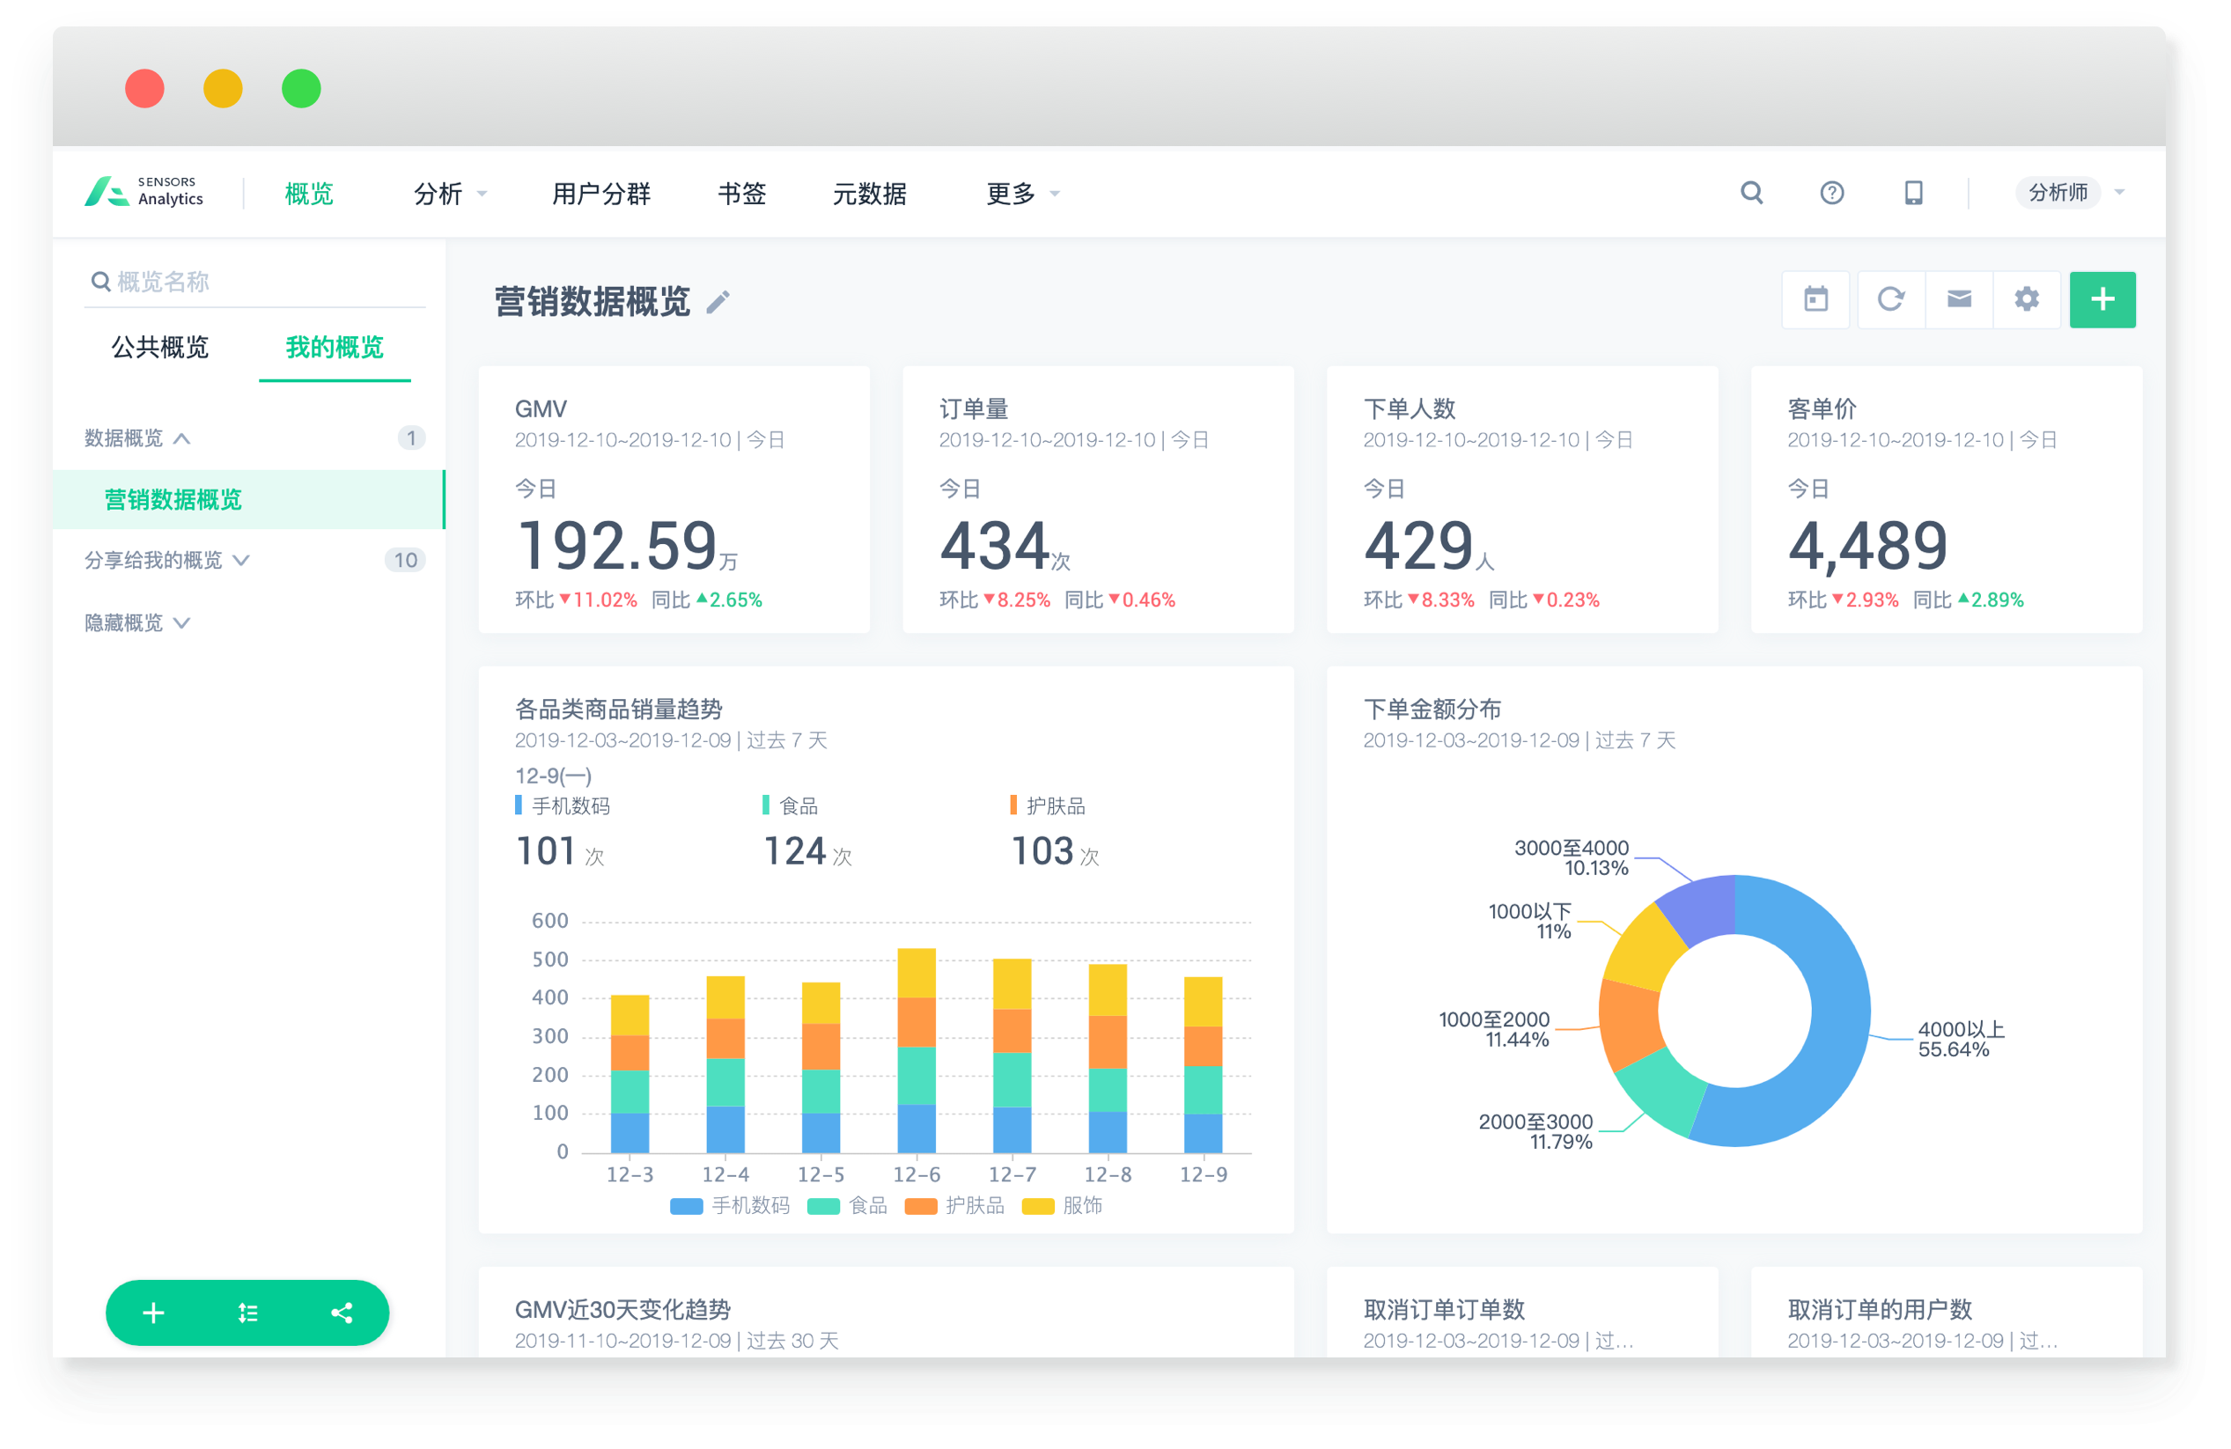Viewport: 2231px width, 1449px height.
Task: Click the share icon in bottom green bar
Action: [342, 1313]
